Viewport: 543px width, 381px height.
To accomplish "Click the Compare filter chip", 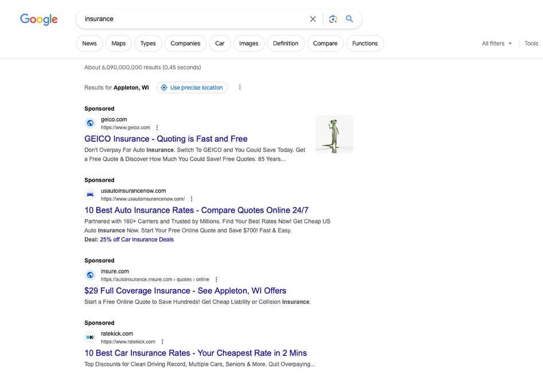I will (x=325, y=44).
